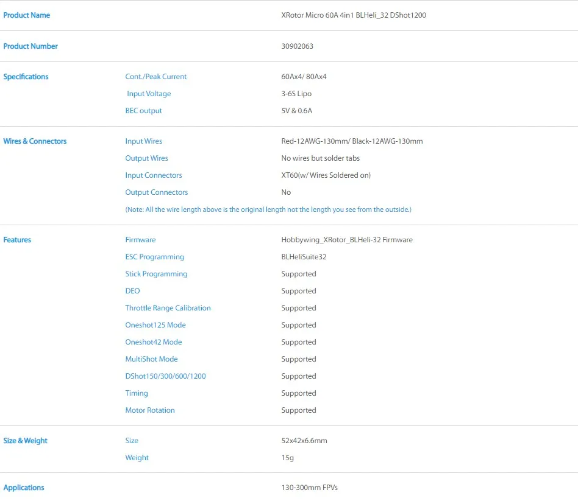Click the Cont./Peak Current label

tap(156, 77)
